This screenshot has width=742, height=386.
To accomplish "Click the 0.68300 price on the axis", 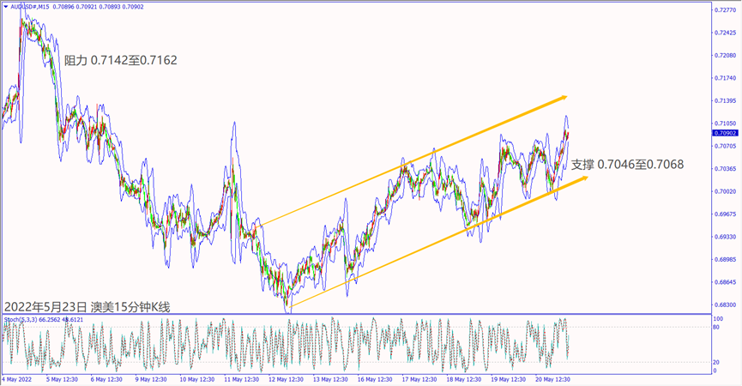I will point(724,305).
